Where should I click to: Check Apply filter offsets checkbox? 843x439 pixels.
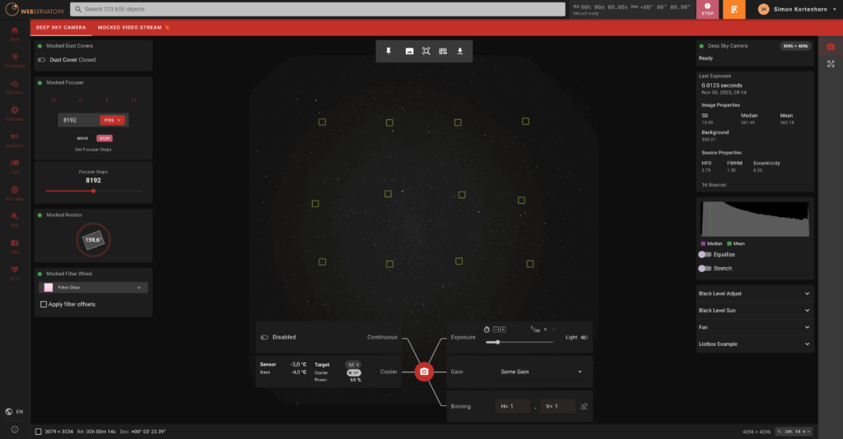(44, 304)
